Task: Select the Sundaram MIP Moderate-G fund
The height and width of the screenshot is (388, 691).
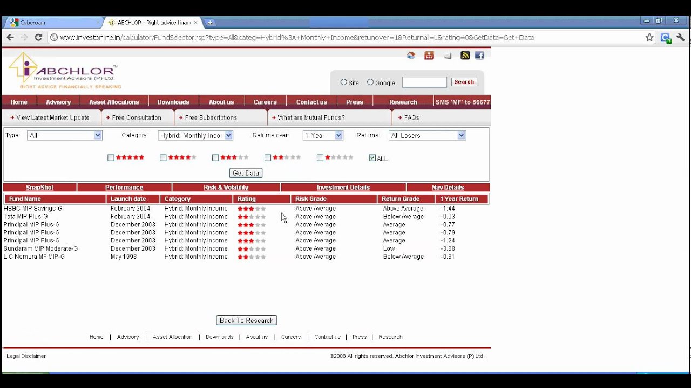Action: (x=40, y=249)
